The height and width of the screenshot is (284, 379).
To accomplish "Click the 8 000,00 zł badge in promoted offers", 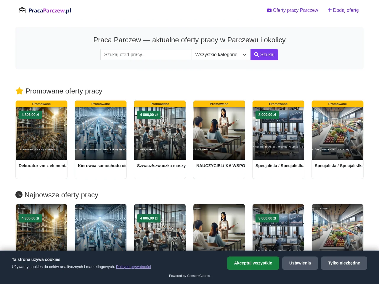I will pos(267,115).
